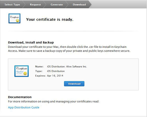This screenshot has height=117, width=147.
Task: Switch to the Generate step
Action: tap(57, 4)
